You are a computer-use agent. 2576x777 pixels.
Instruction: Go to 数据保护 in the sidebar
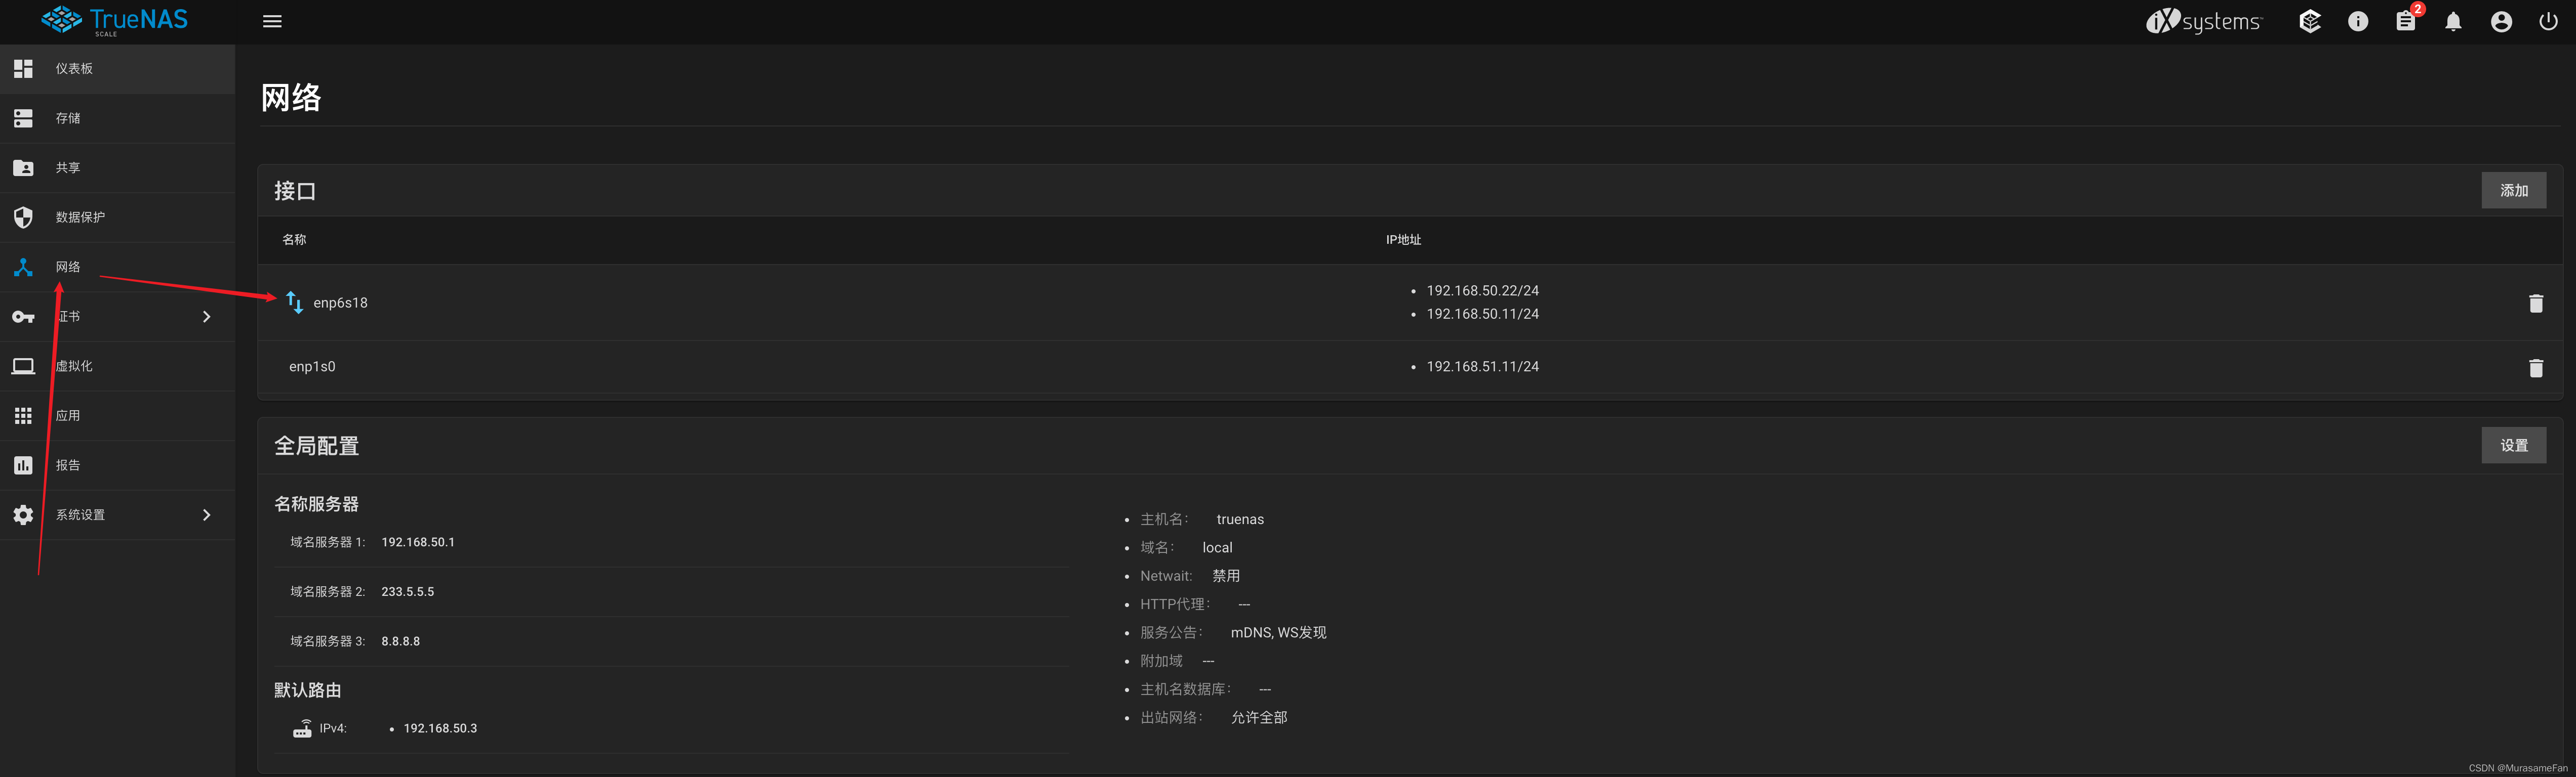(x=80, y=218)
